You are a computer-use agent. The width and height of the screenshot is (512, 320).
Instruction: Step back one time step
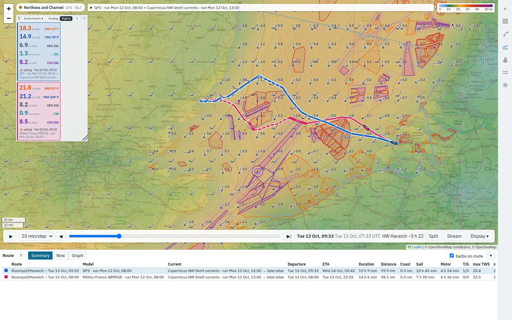coord(61,236)
